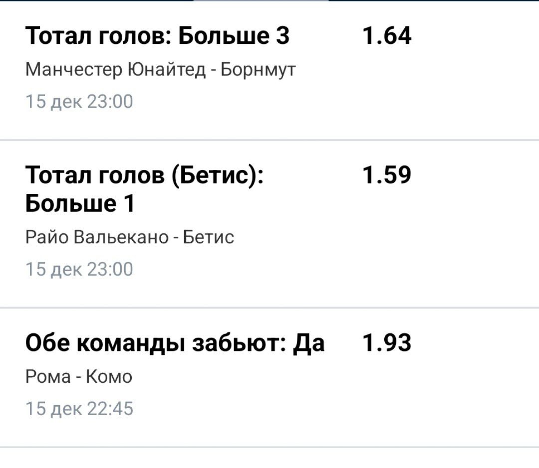
Task: Tap the "Тотал голов:" label in the first bet
Action: tap(97, 36)
